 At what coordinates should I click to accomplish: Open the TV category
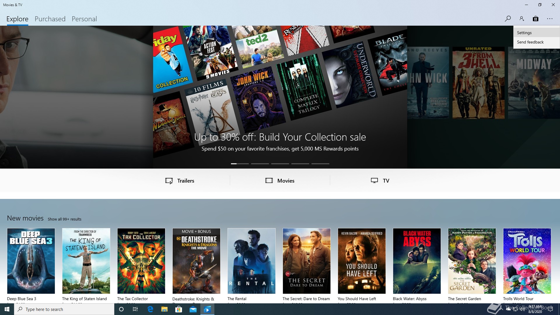[x=380, y=181]
